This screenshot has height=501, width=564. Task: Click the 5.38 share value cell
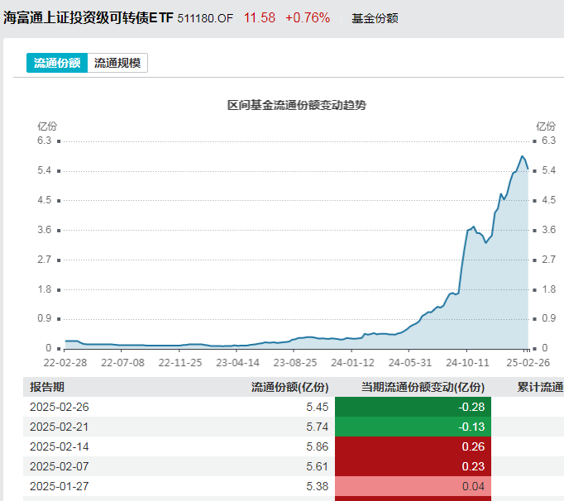point(318,486)
